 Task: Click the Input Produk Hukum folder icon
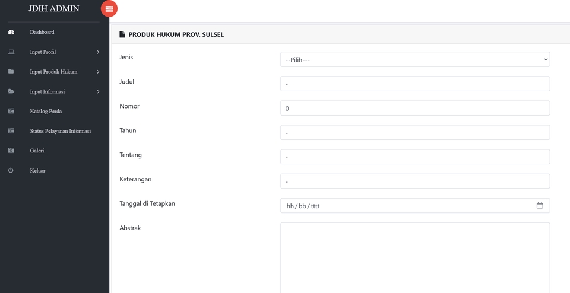(11, 72)
